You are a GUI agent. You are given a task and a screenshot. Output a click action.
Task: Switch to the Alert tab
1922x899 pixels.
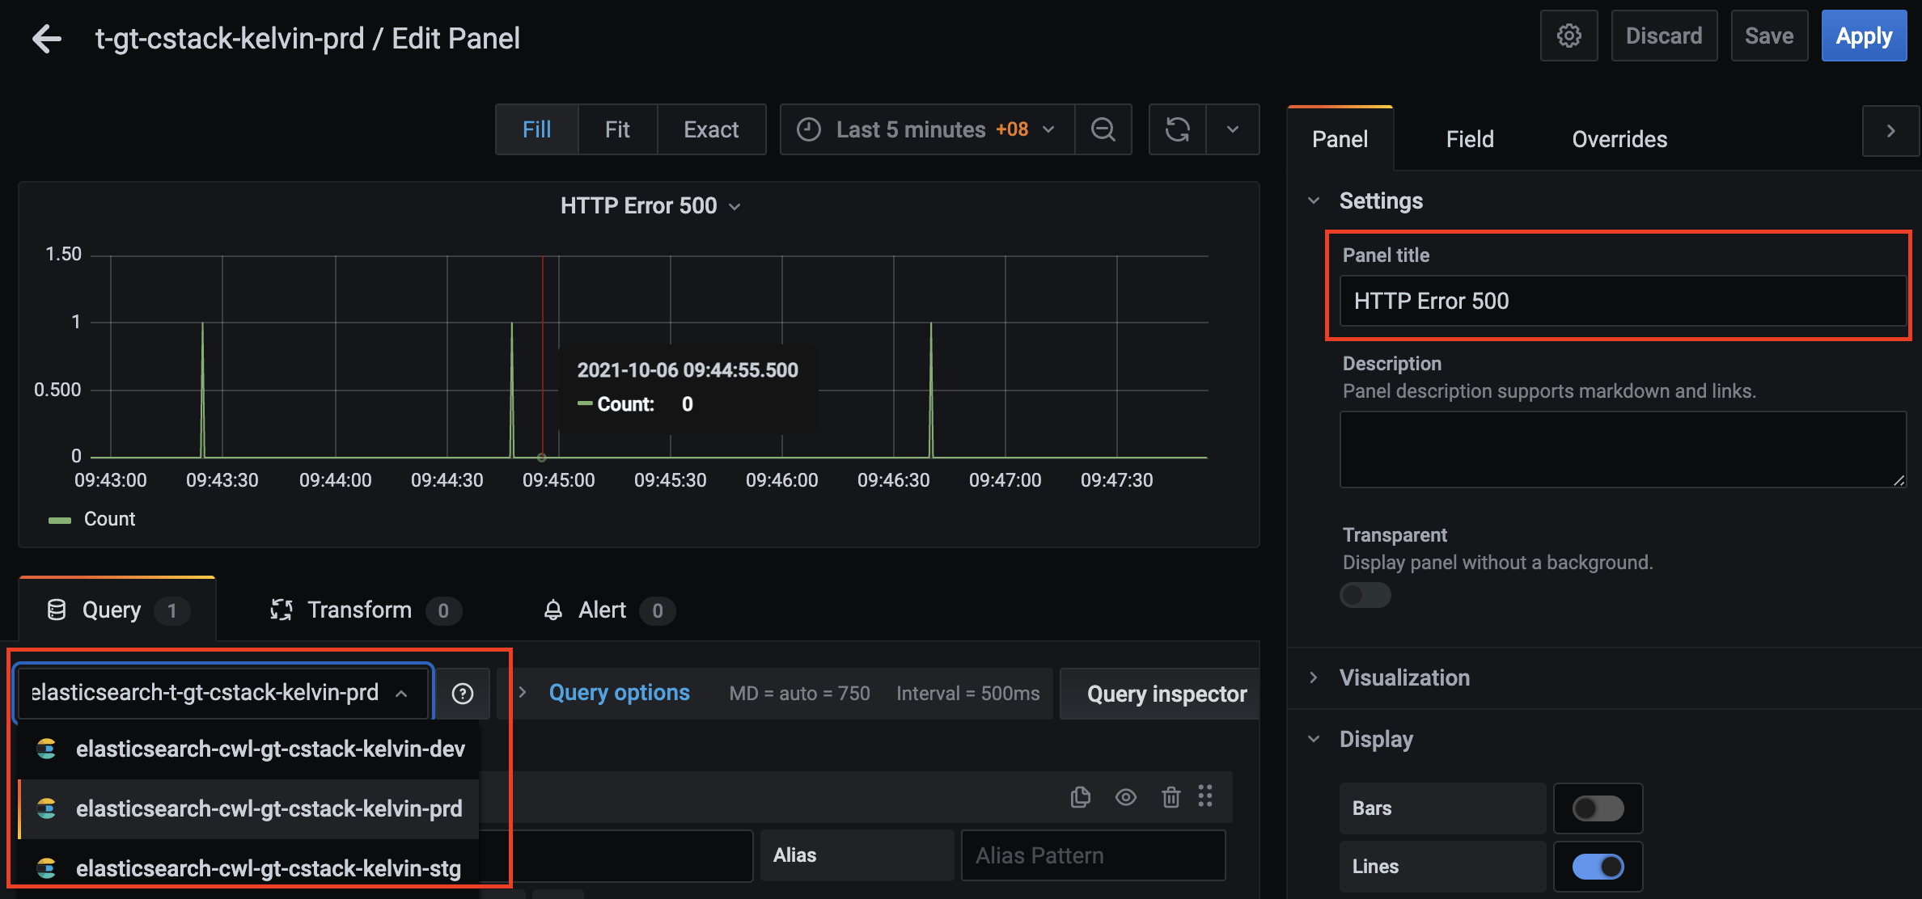[x=608, y=610]
